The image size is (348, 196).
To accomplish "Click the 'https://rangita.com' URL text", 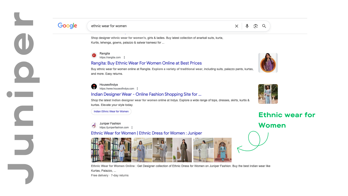I will 110,57.
